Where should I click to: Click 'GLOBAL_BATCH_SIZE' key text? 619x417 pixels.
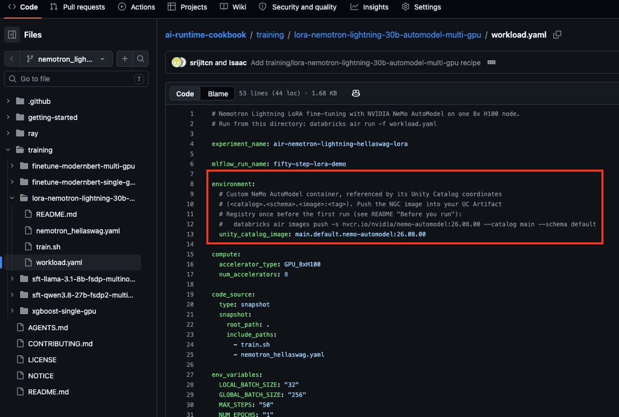[x=250, y=395]
